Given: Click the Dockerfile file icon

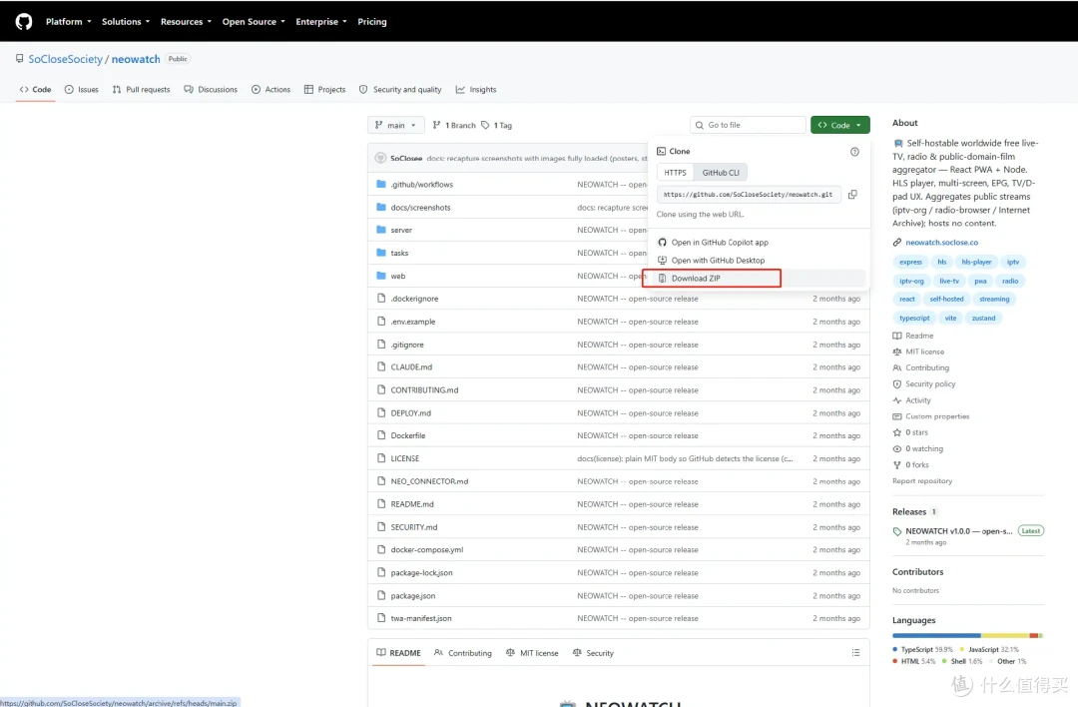Looking at the screenshot, I should pyautogui.click(x=381, y=435).
